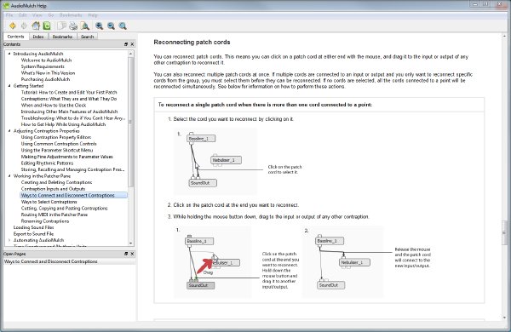Zoom out using the minus magnifier
511x332 pixels.
pyautogui.click(x=111, y=26)
